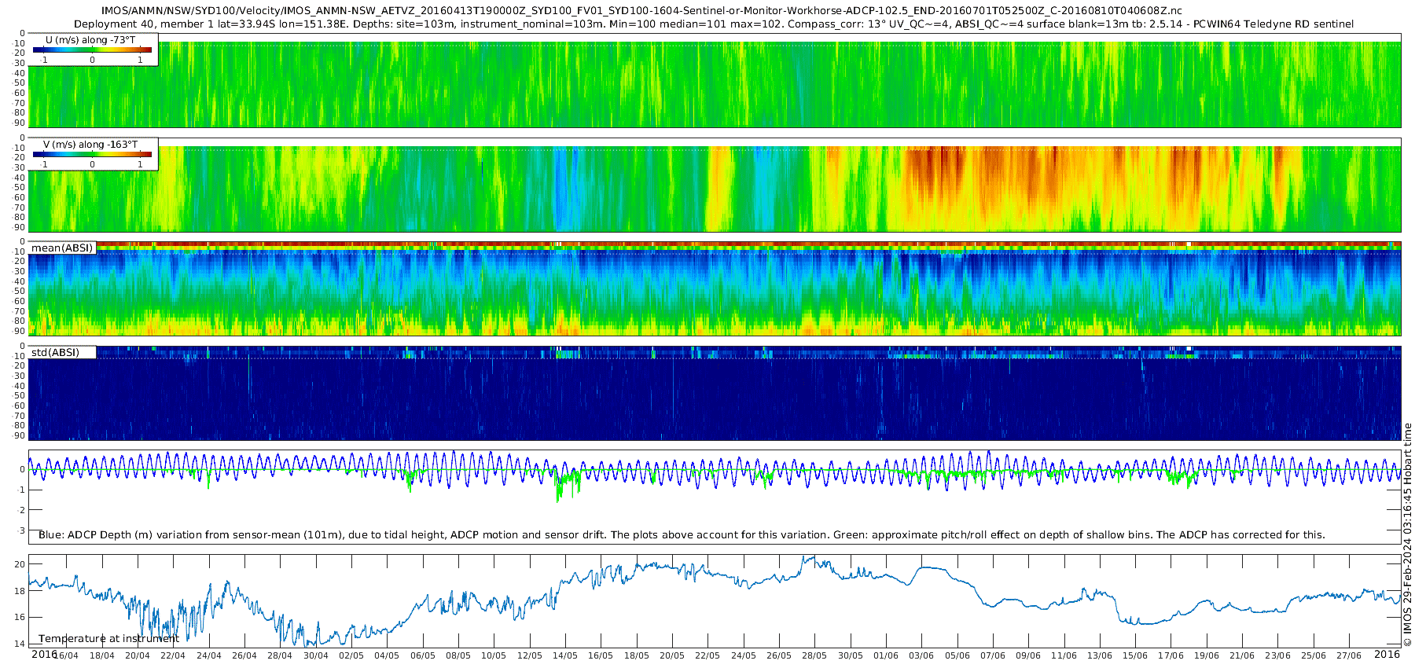This screenshot has height=668, width=1415.
Task: Click the 'V (m/s) along -163°T' label
Action: click(x=90, y=145)
